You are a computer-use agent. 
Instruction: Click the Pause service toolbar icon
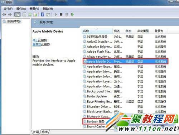point(67,15)
